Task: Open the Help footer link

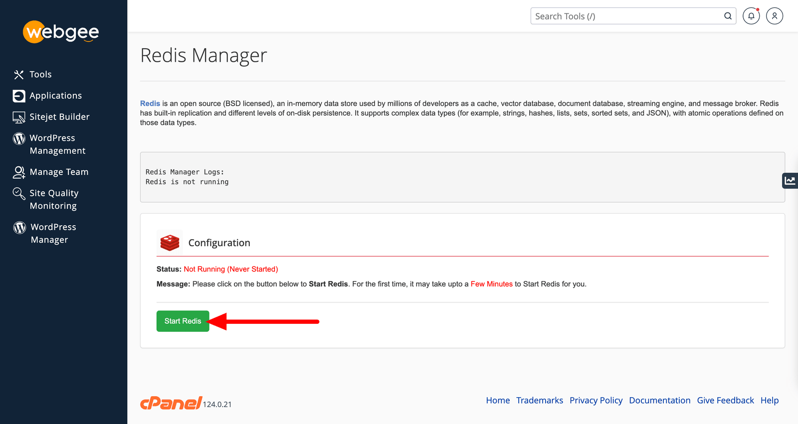Action: point(770,401)
